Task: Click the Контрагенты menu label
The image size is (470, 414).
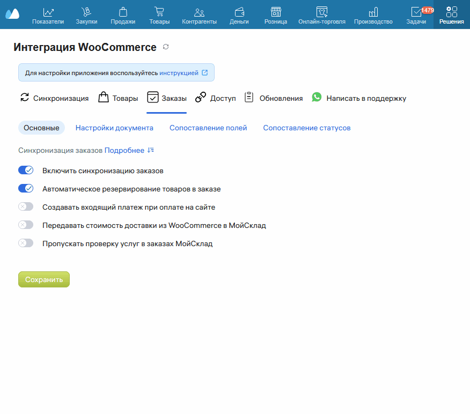Action: pos(199,21)
